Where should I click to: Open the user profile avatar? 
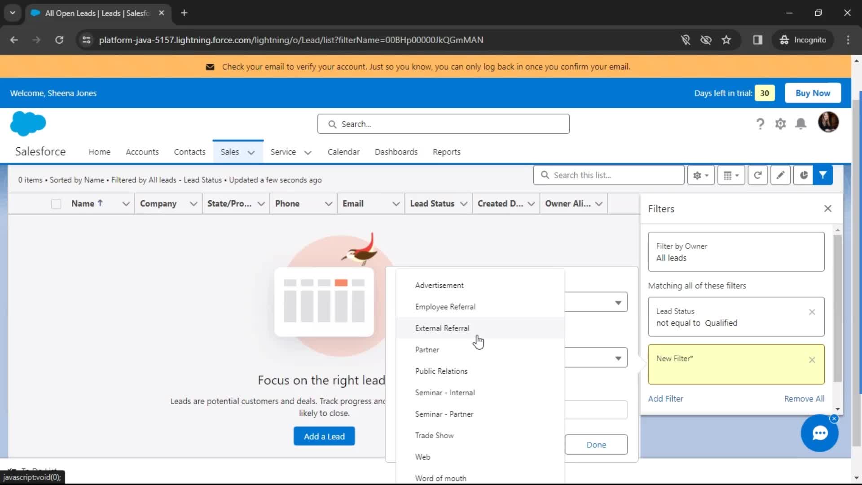(828, 122)
